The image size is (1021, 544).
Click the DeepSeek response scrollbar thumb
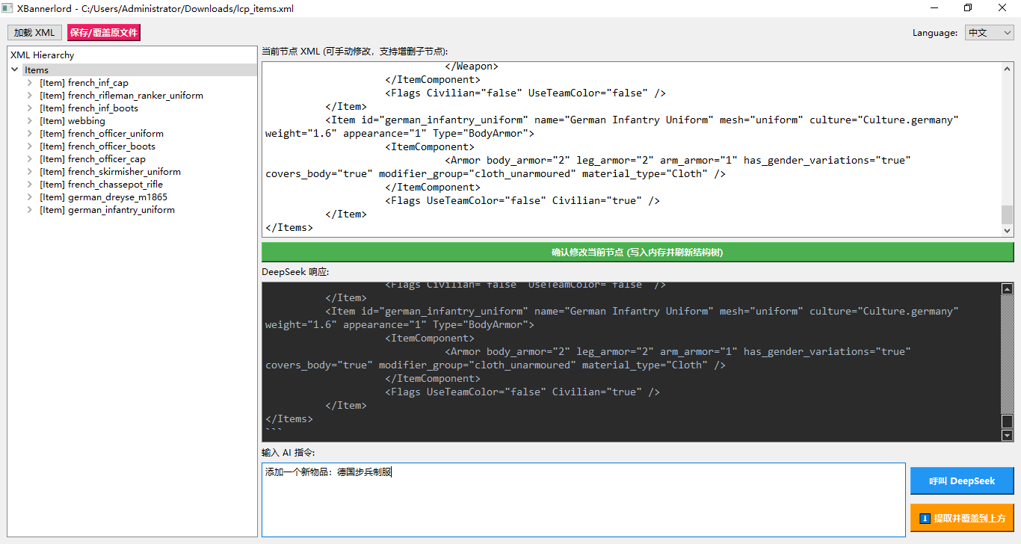click(1007, 421)
